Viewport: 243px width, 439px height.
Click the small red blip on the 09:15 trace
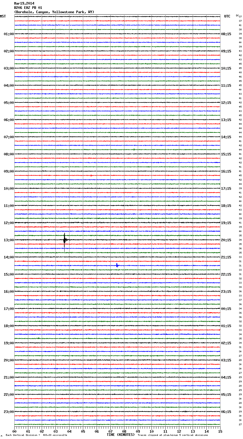91,175
